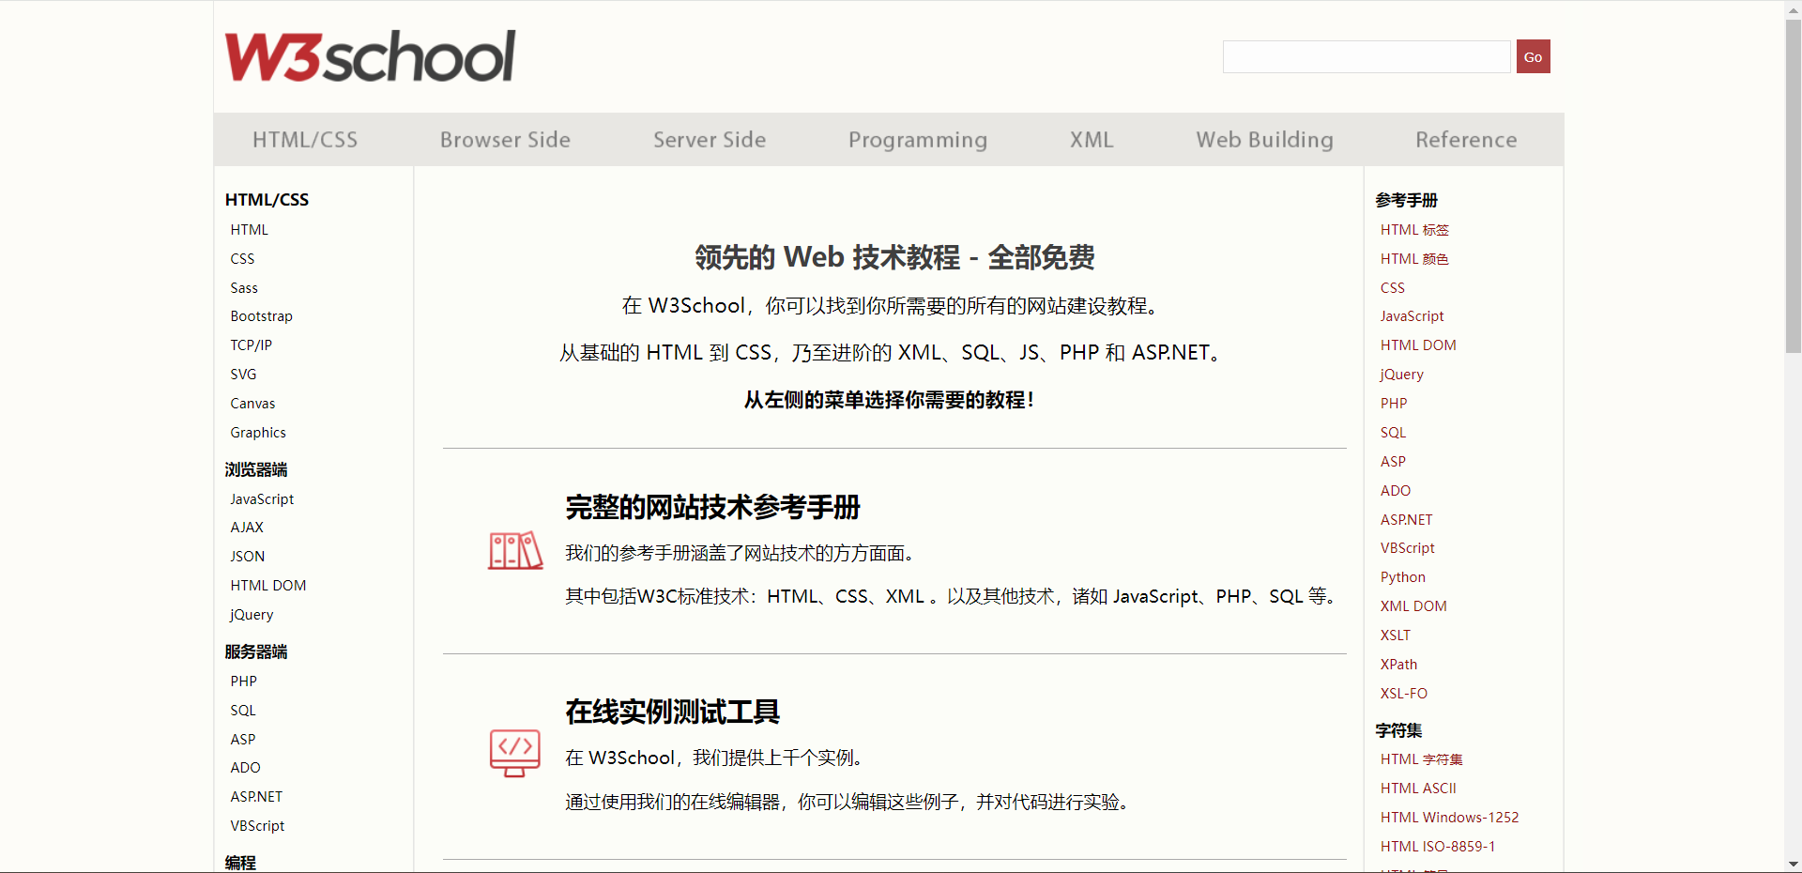Click the search input field
The width and height of the screenshot is (1802, 873).
pyautogui.click(x=1367, y=56)
